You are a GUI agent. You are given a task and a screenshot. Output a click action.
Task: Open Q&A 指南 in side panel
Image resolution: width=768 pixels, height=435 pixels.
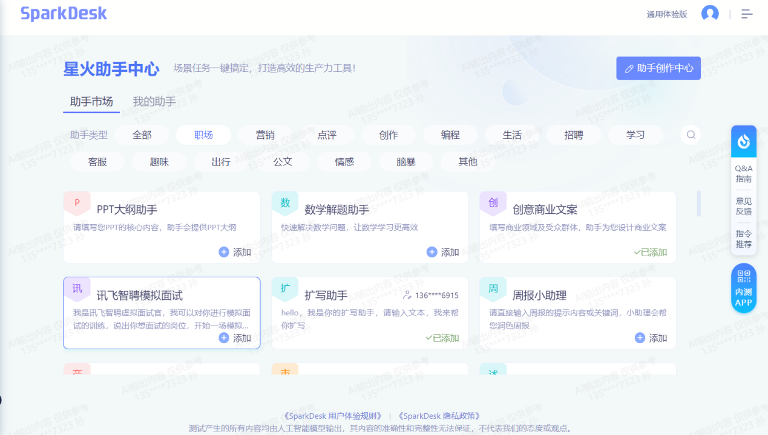coord(744,173)
